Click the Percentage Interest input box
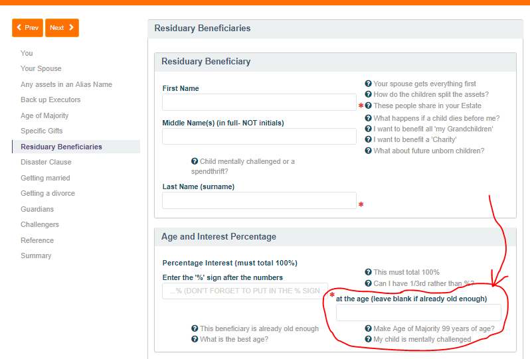Screen dimensions: 530x359 click(244, 291)
